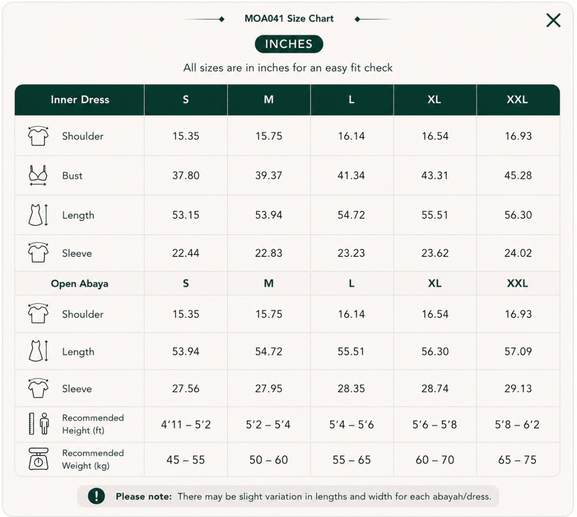Click the Inner Dress length dress icon

coord(38,215)
